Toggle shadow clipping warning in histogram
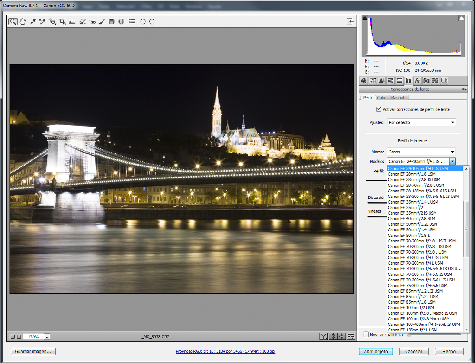 point(365,19)
